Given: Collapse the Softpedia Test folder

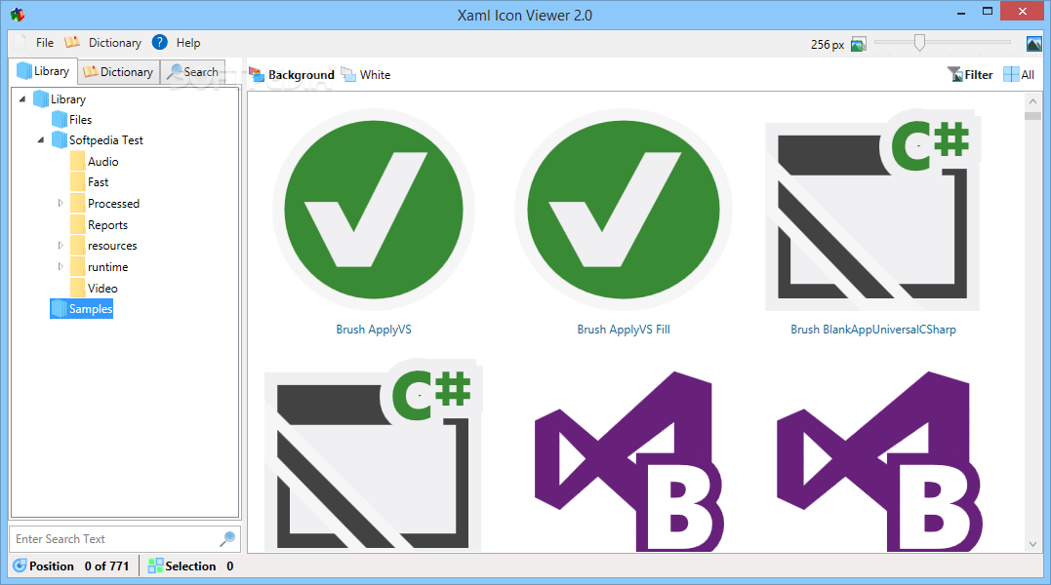Looking at the screenshot, I should (39, 139).
